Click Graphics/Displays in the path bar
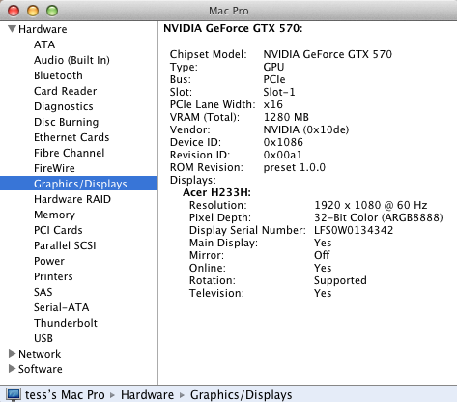 (242, 395)
